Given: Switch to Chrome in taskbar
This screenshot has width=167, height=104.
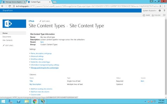Looking at the screenshot, I should click(x=35, y=101).
